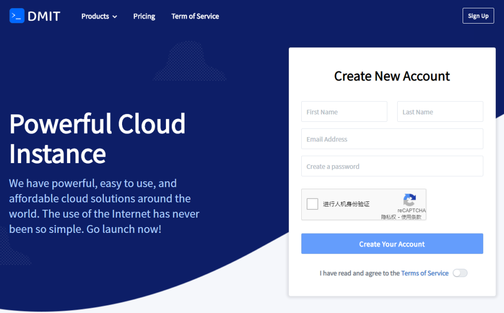Image resolution: width=504 pixels, height=313 pixels.
Task: Click the reCAPTCHA refresh logo icon
Action: (409, 200)
